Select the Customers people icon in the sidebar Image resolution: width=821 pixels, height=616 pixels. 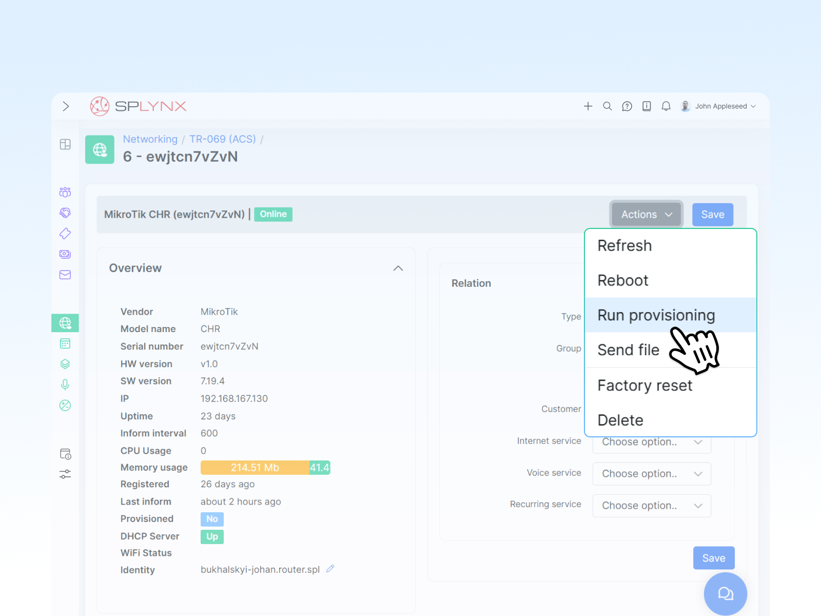click(65, 191)
